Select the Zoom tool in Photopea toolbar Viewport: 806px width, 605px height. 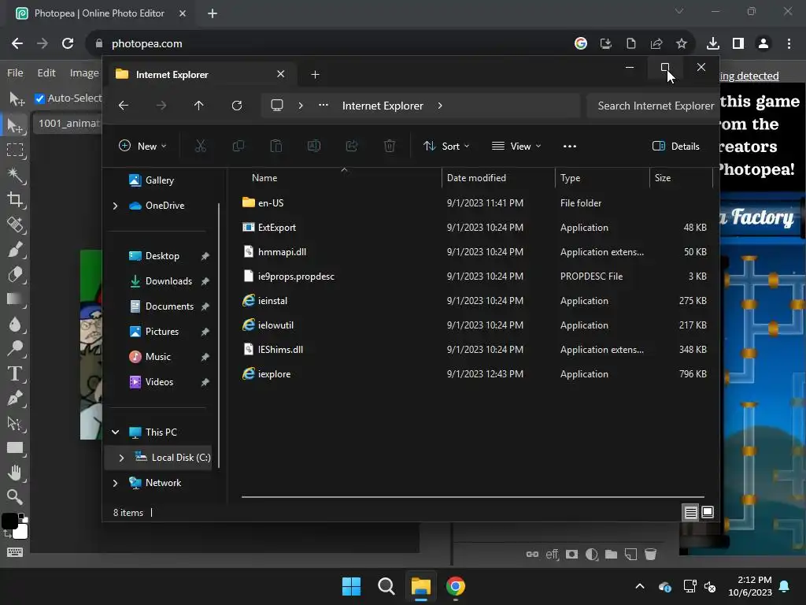tap(16, 496)
